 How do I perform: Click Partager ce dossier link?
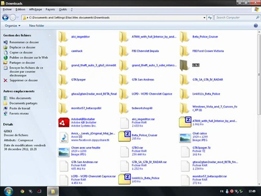[x=22, y=63]
